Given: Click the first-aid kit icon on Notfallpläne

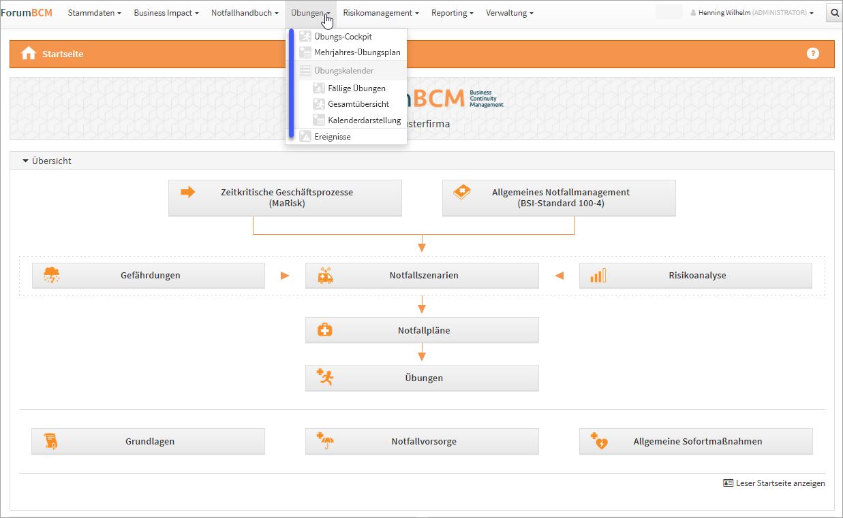Looking at the screenshot, I should (x=325, y=331).
